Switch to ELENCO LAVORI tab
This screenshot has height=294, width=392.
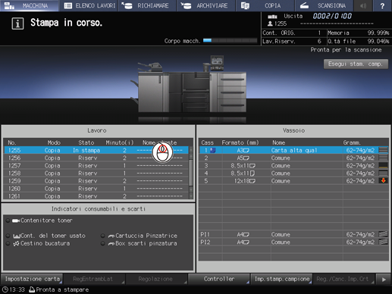[89, 5]
